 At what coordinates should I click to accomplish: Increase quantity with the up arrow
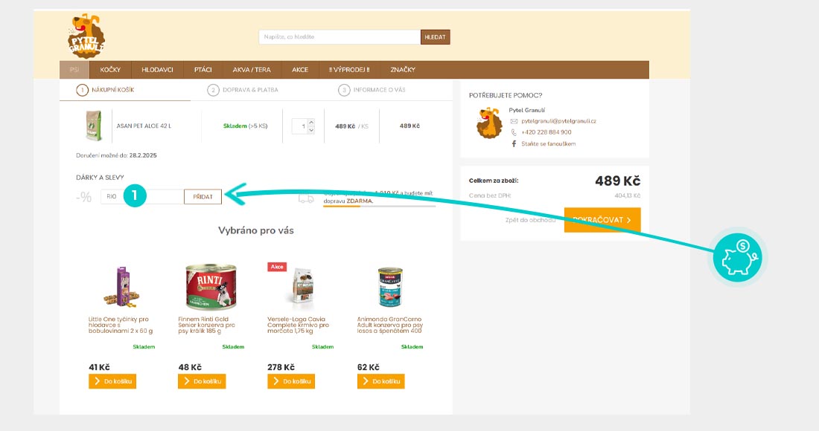pyautogui.click(x=310, y=123)
